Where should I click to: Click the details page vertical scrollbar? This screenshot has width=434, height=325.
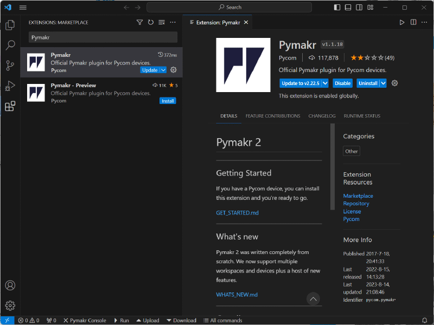[x=333, y=168]
